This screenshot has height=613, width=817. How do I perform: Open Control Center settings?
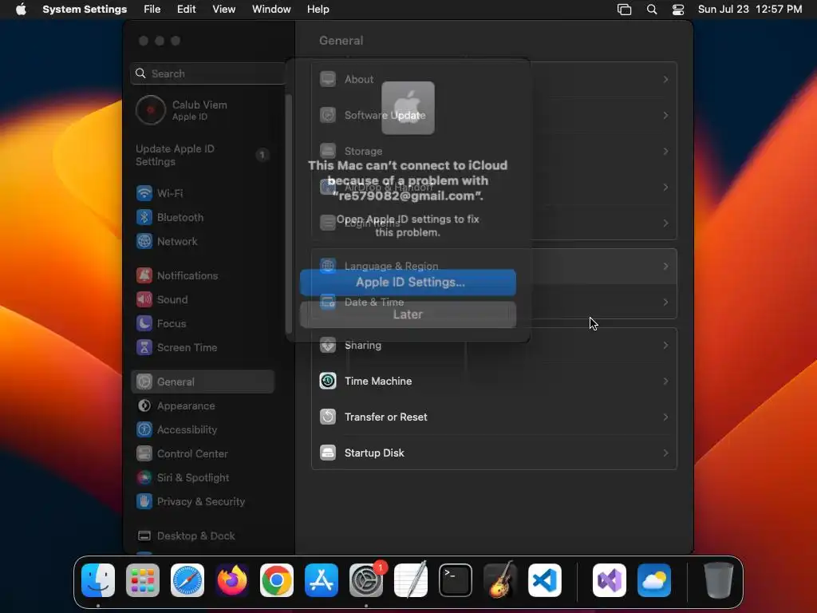[203, 454]
